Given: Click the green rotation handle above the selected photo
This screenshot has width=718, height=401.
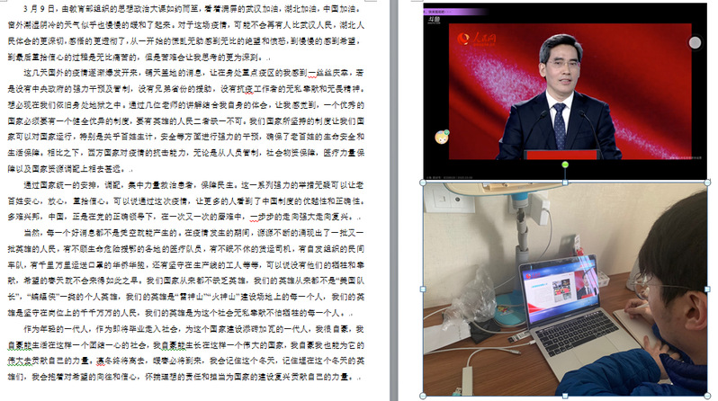Looking at the screenshot, I should (x=565, y=165).
